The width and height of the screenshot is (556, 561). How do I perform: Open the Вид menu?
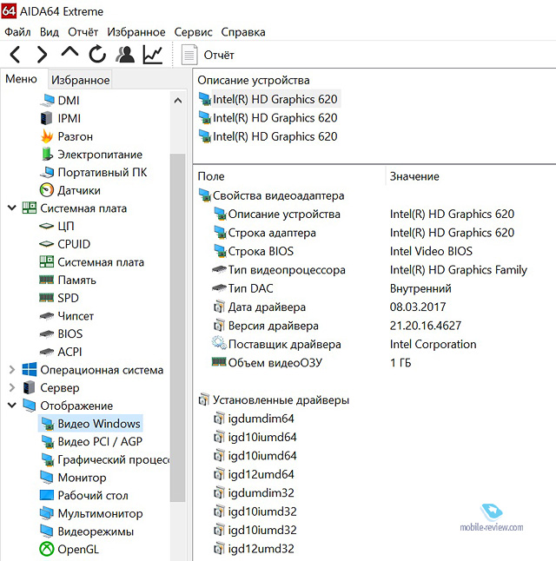pos(49,32)
